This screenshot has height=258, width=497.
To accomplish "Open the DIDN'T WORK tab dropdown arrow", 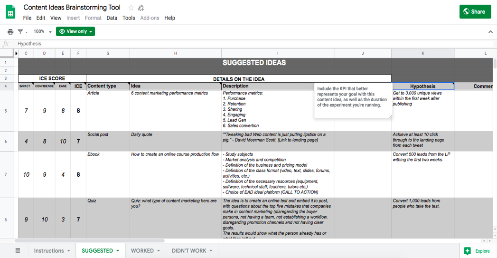I will [x=211, y=251].
